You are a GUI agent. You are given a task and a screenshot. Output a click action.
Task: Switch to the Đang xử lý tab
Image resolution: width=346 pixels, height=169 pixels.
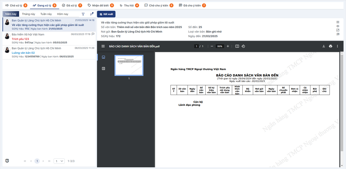pyautogui.click(x=44, y=5)
